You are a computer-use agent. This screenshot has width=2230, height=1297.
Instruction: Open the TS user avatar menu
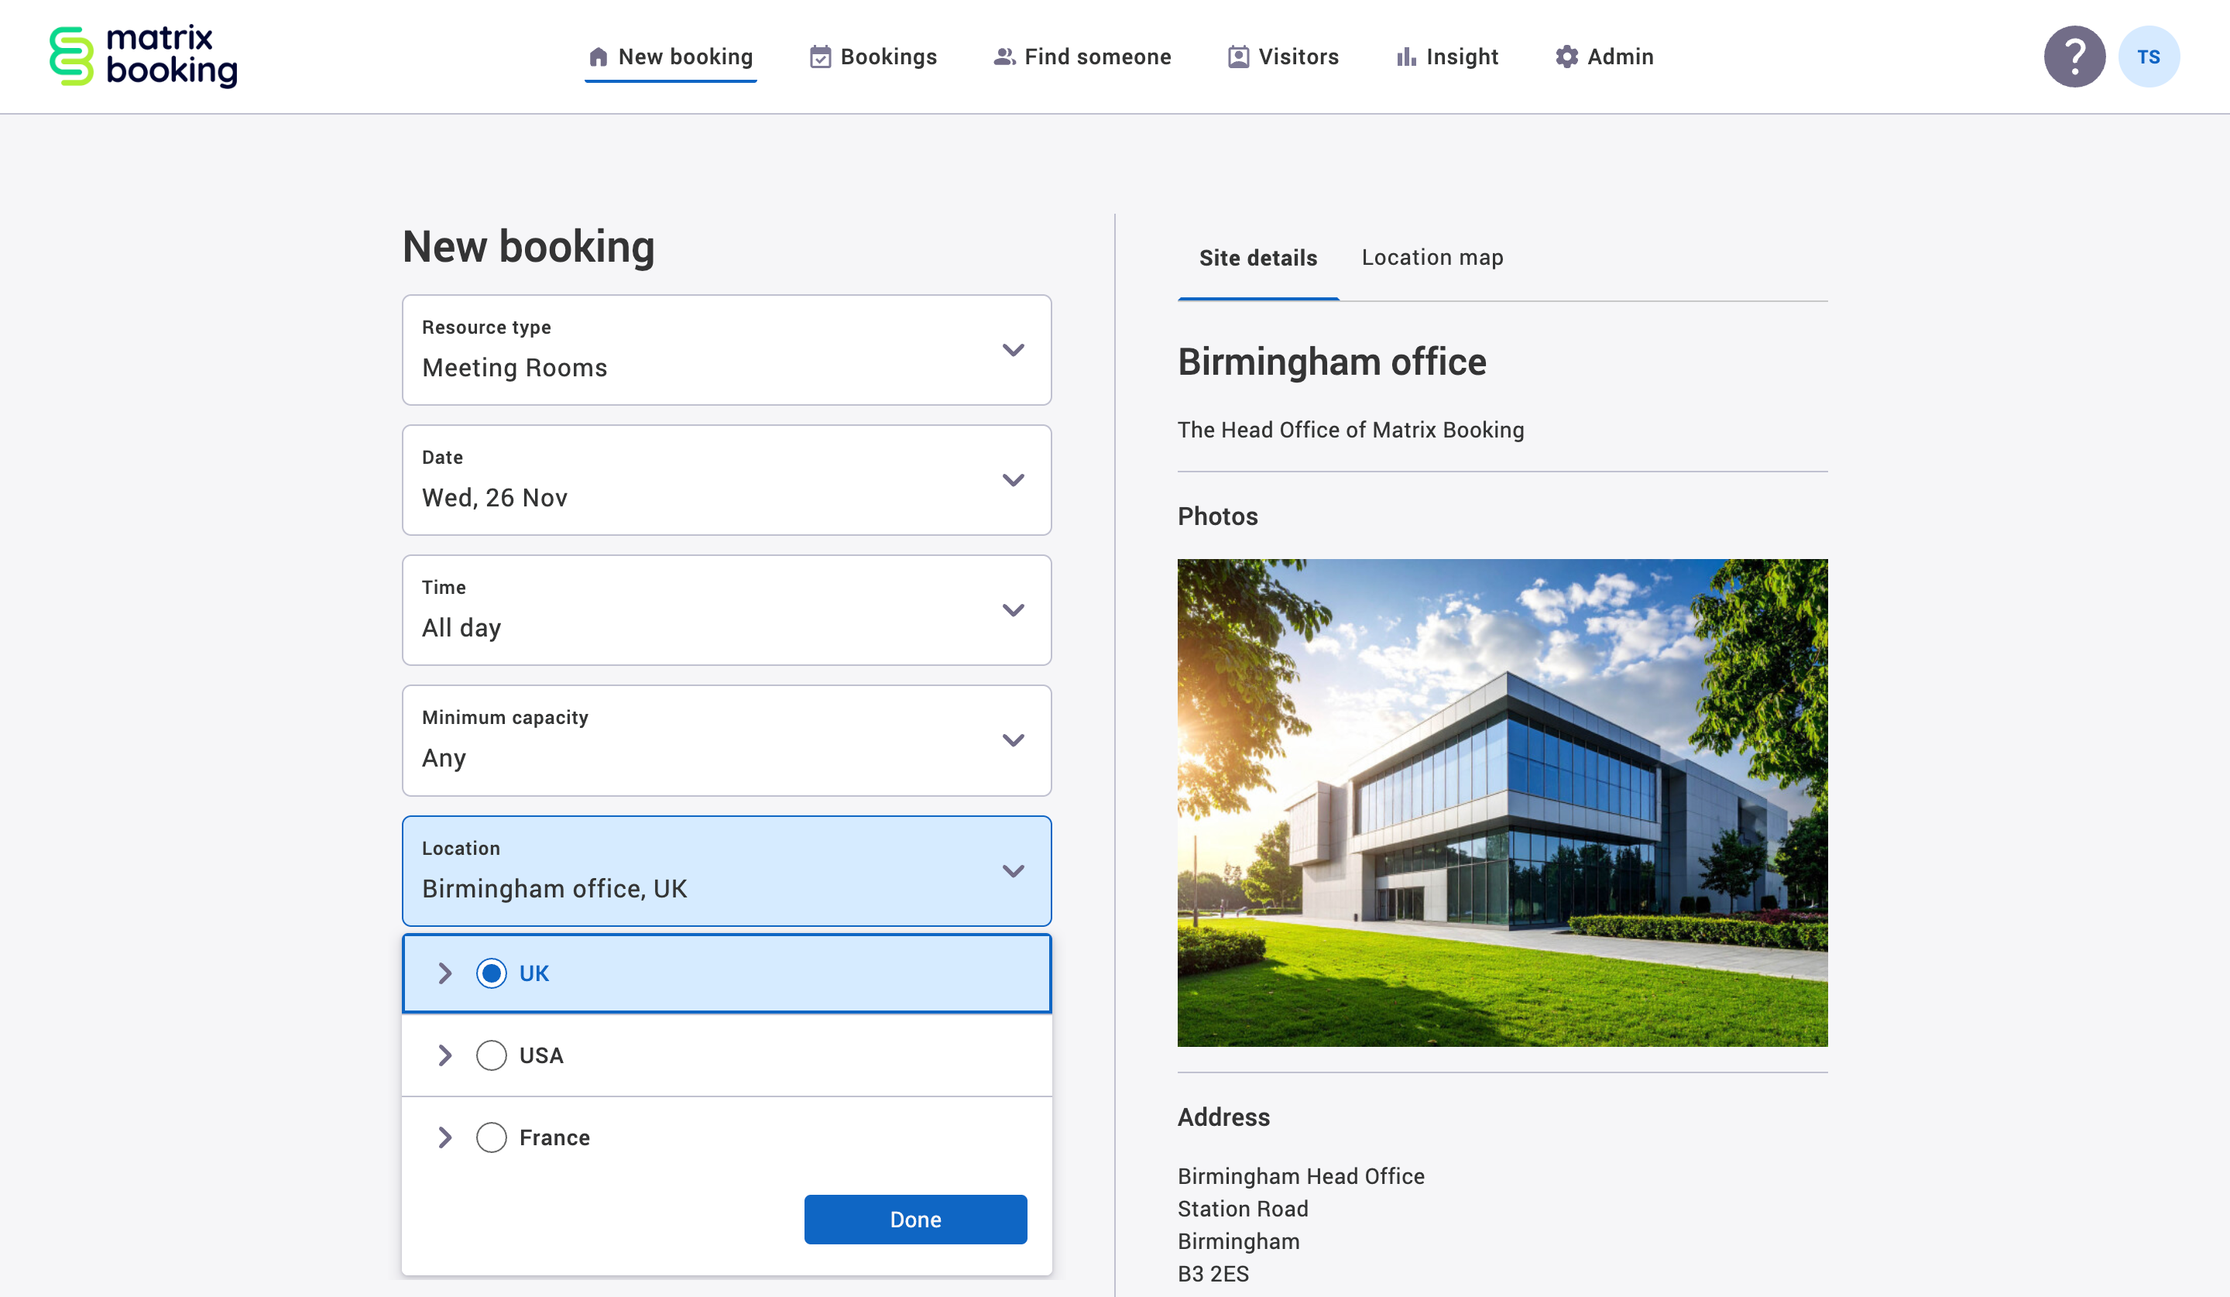tap(2149, 56)
